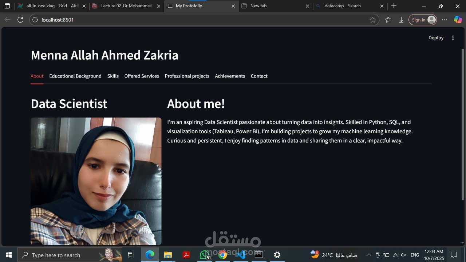The image size is (466, 262).
Task: Open Adobe Acrobat from the taskbar
Action: coord(186,255)
